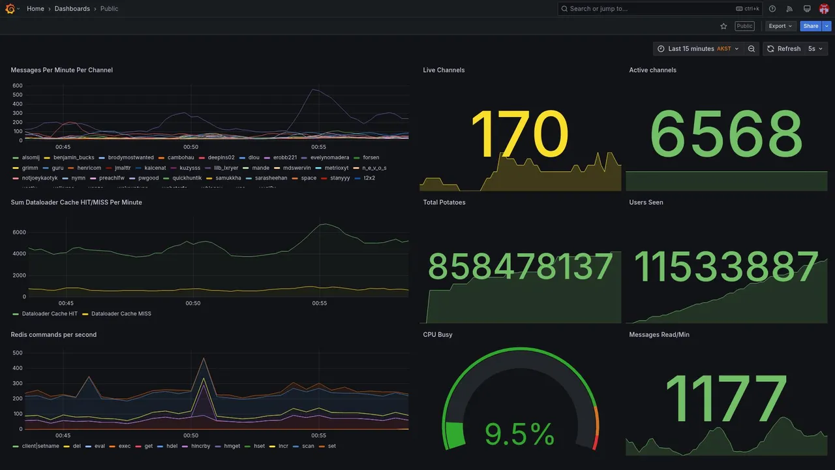The height and width of the screenshot is (470, 835).
Task: Click the yellow del legend color marker
Action: point(67,446)
